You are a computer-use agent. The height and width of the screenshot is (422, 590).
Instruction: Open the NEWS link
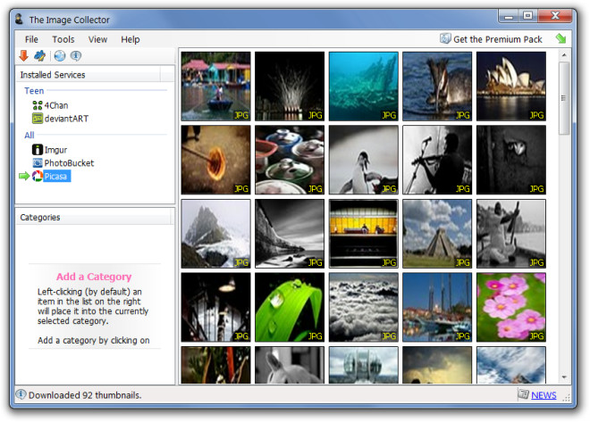point(544,395)
